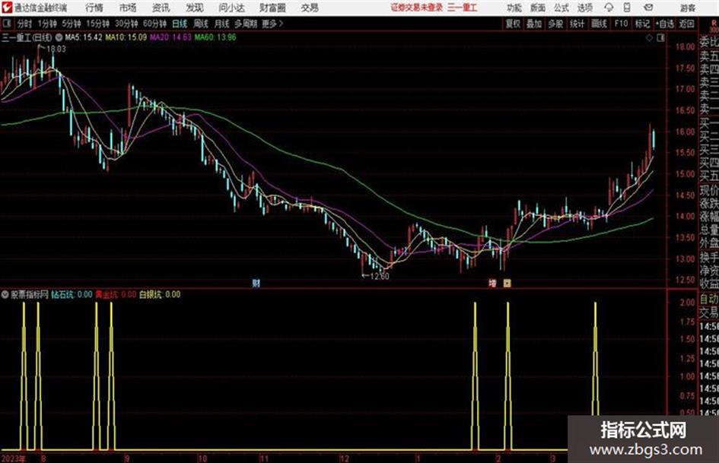Click the 白银坑: 0.00 indicator value
Screen dimensions: 719x463
pyautogui.click(x=160, y=294)
